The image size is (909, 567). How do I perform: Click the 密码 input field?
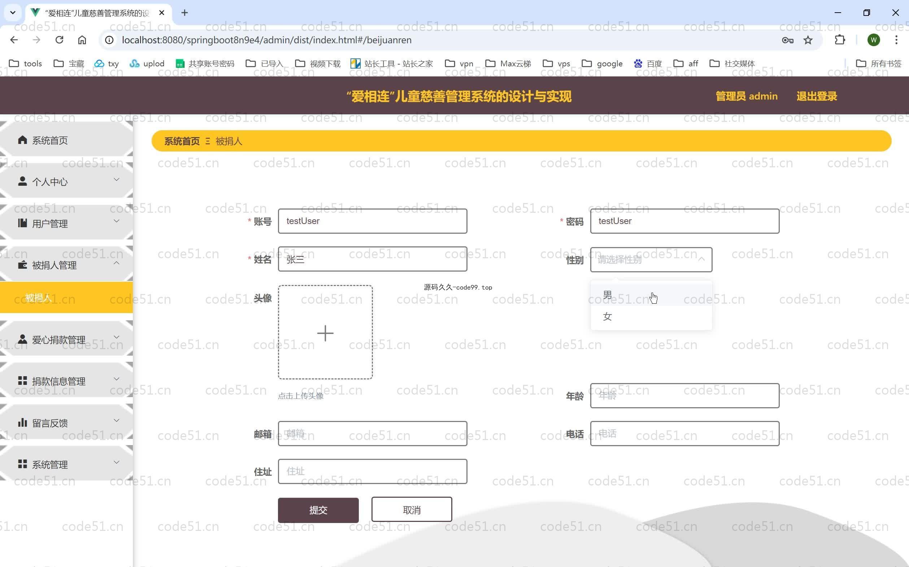click(684, 221)
